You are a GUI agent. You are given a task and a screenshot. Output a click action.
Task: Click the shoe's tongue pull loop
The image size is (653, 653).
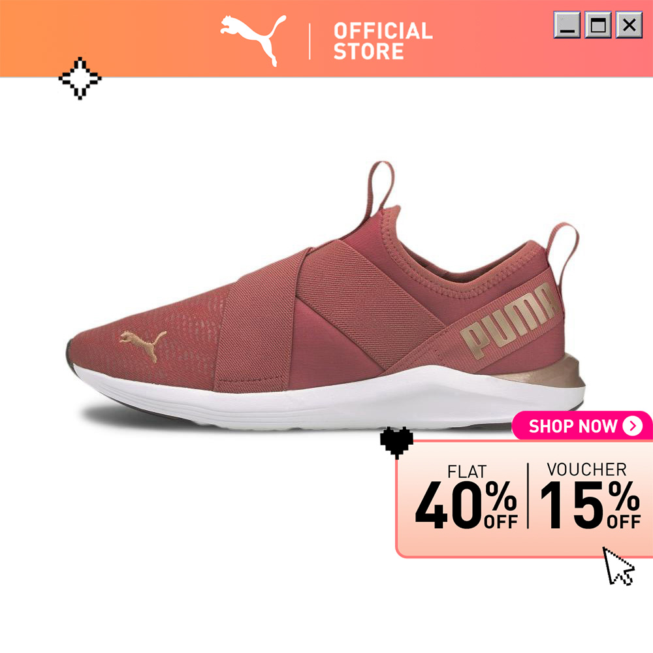(381, 187)
